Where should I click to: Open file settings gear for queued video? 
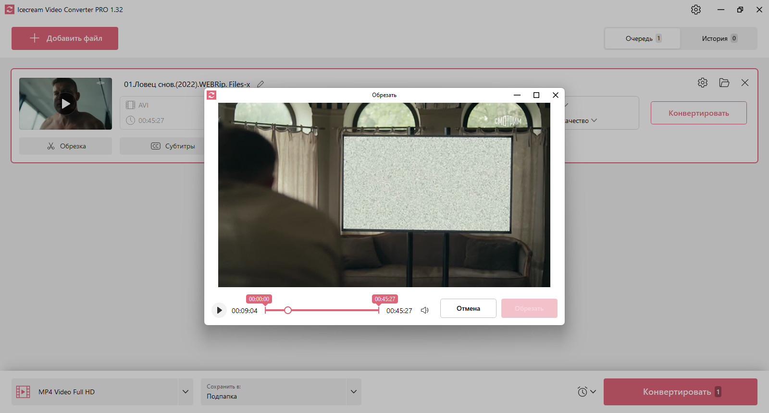click(x=703, y=83)
